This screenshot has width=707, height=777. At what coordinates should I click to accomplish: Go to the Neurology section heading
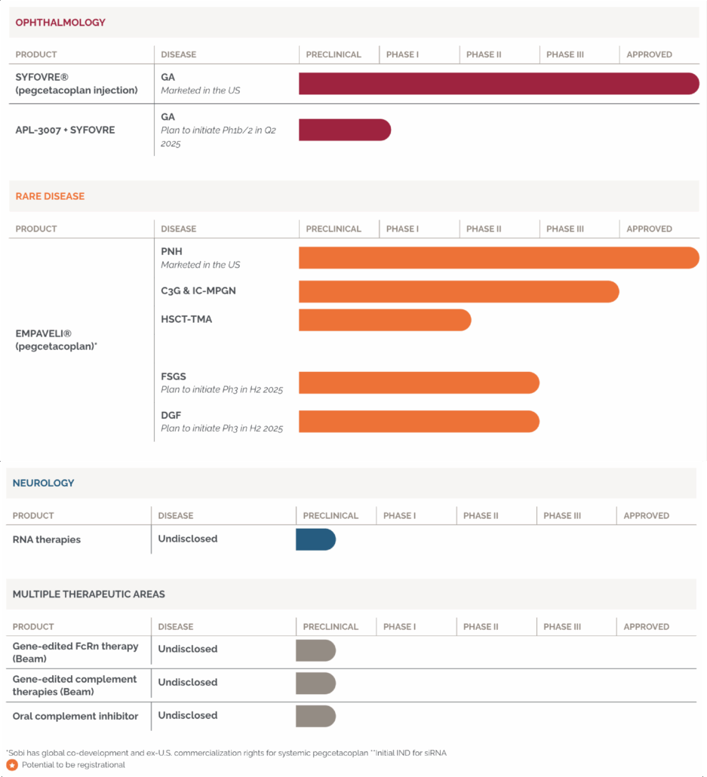(x=43, y=483)
